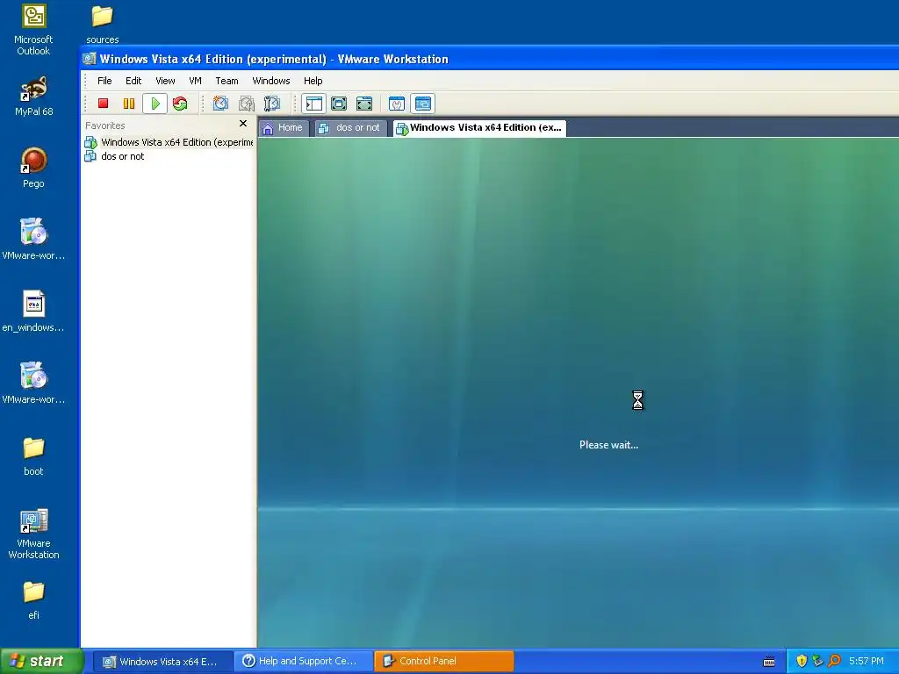This screenshot has width=899, height=674.
Task: Revert to snapshot using greyed clock icon
Action: click(247, 104)
